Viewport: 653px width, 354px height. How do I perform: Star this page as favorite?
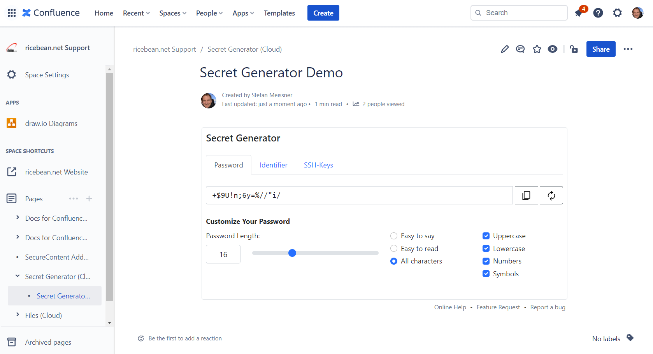[537, 49]
